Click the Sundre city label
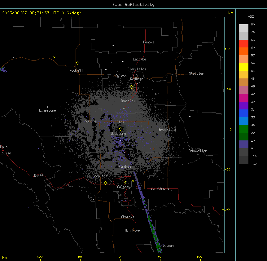The width and height of the screenshot is (267, 261). 90,121
